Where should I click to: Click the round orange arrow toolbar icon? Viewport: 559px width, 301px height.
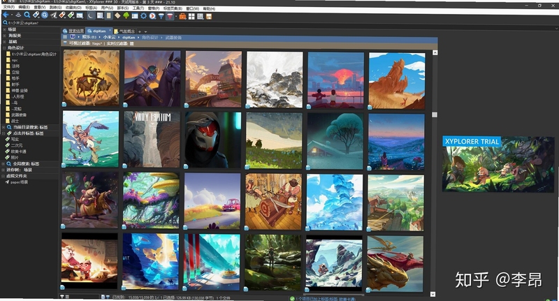[x=152, y=16]
